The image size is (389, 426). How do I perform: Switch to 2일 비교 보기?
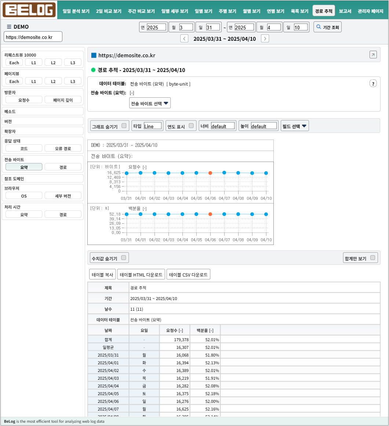click(x=109, y=11)
